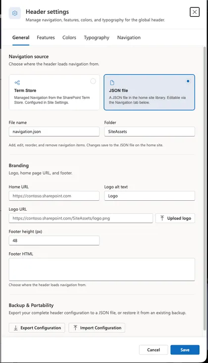Click the 'Add, edit, reorder, and remove' hint text
Viewport: 208px width, 363px height.
click(86, 145)
